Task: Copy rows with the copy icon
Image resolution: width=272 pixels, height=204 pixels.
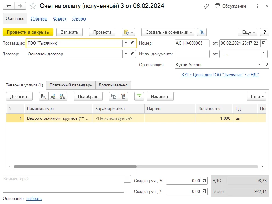Action: tap(114, 96)
